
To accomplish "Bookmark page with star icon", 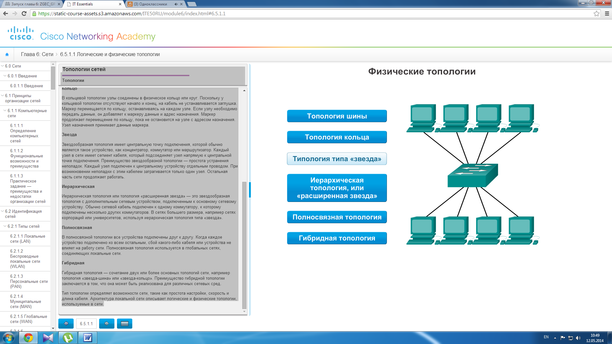I will point(596,13).
